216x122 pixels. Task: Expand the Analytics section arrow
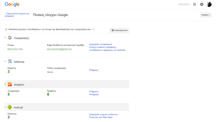[5, 84]
